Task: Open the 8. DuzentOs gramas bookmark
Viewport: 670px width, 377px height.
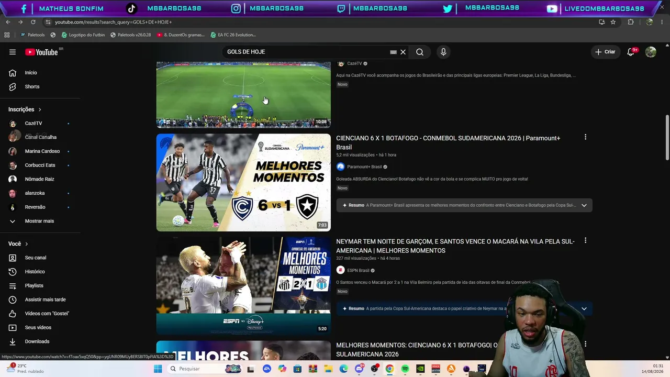Action: click(x=181, y=35)
